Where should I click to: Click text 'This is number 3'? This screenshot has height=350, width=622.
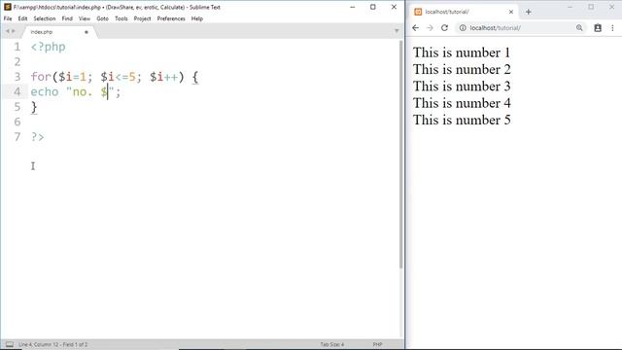pos(462,87)
